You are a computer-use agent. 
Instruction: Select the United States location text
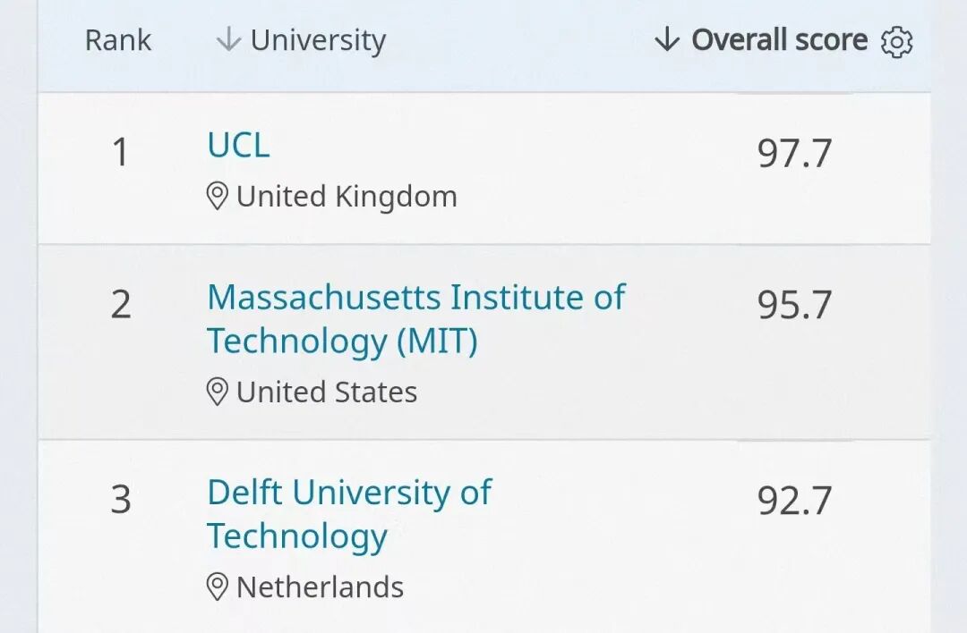[x=327, y=392]
